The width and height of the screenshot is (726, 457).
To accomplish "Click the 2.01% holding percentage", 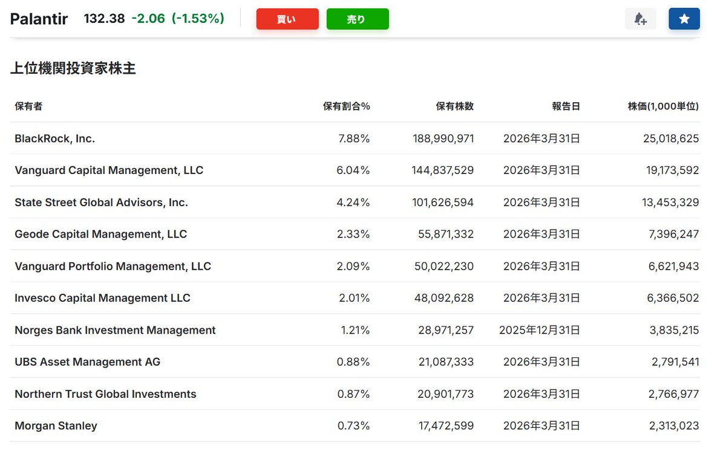I will (353, 298).
